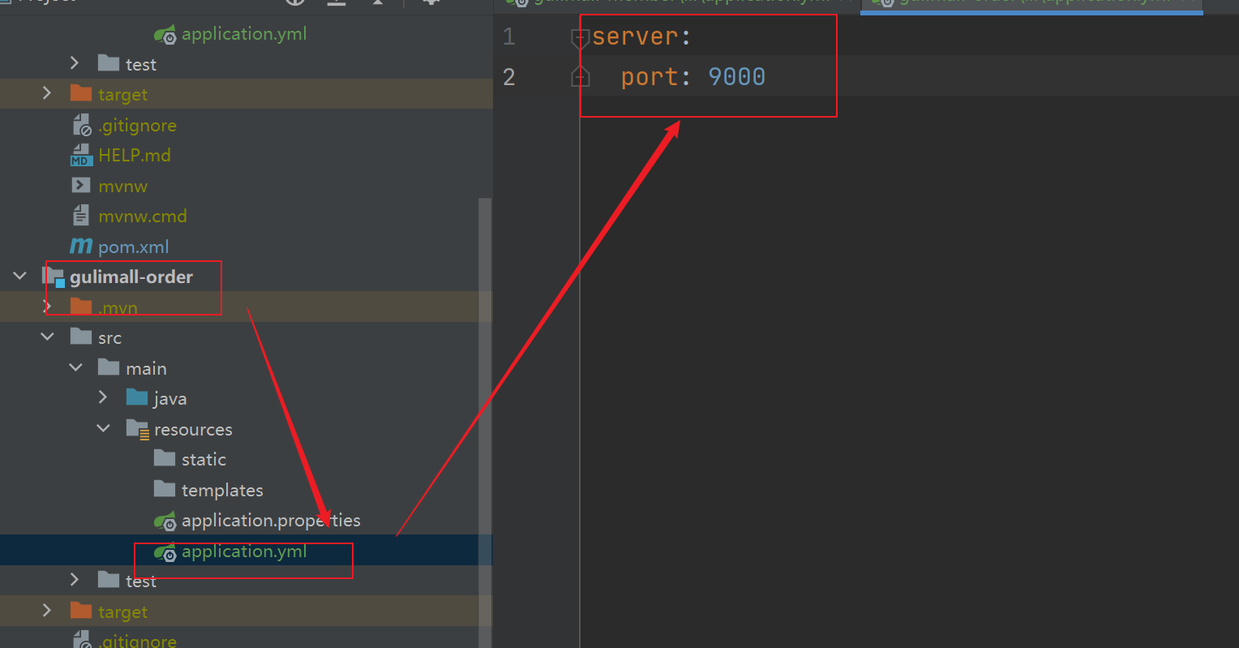1239x648 pixels.
Task: Click the src folder icon
Action: 81,337
